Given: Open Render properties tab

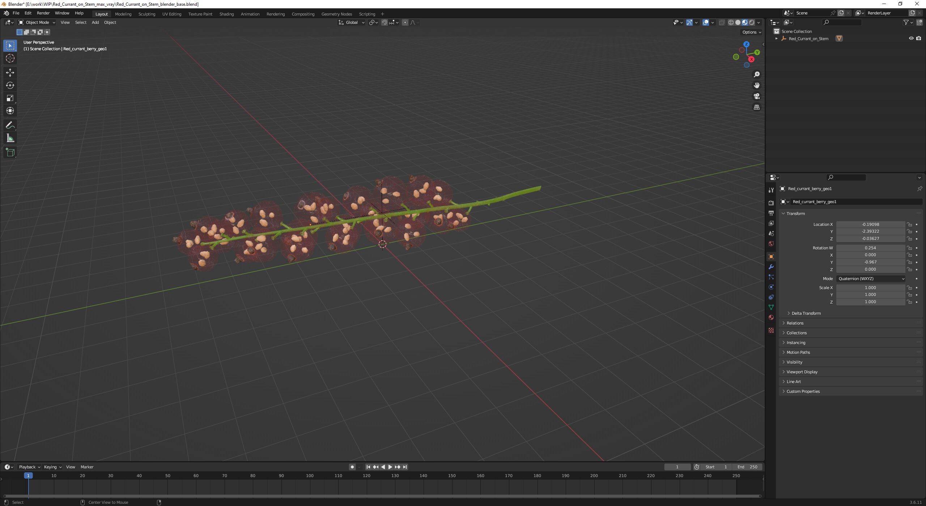Looking at the screenshot, I should [771, 203].
